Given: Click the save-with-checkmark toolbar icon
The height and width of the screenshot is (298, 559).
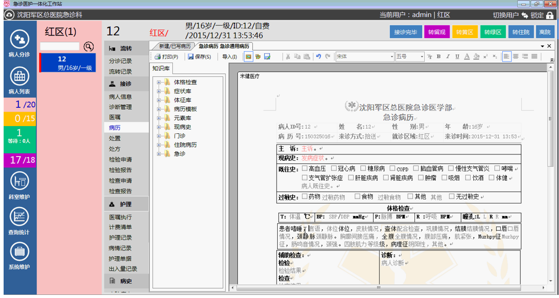Looking at the screenshot, I should [x=267, y=56].
